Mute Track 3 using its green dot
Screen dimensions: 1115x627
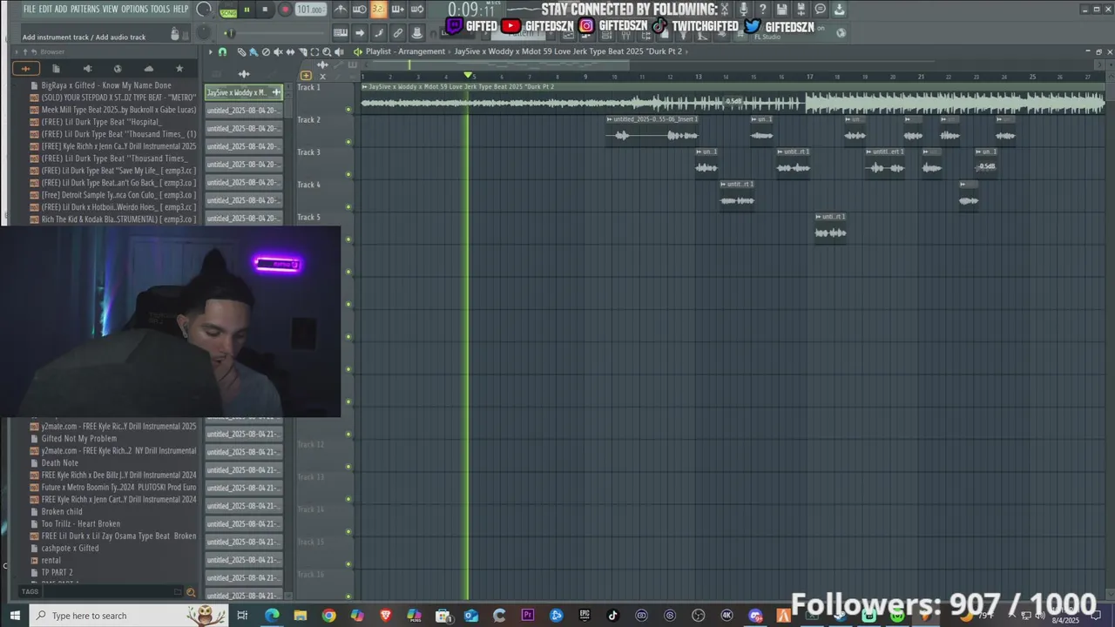coord(348,174)
